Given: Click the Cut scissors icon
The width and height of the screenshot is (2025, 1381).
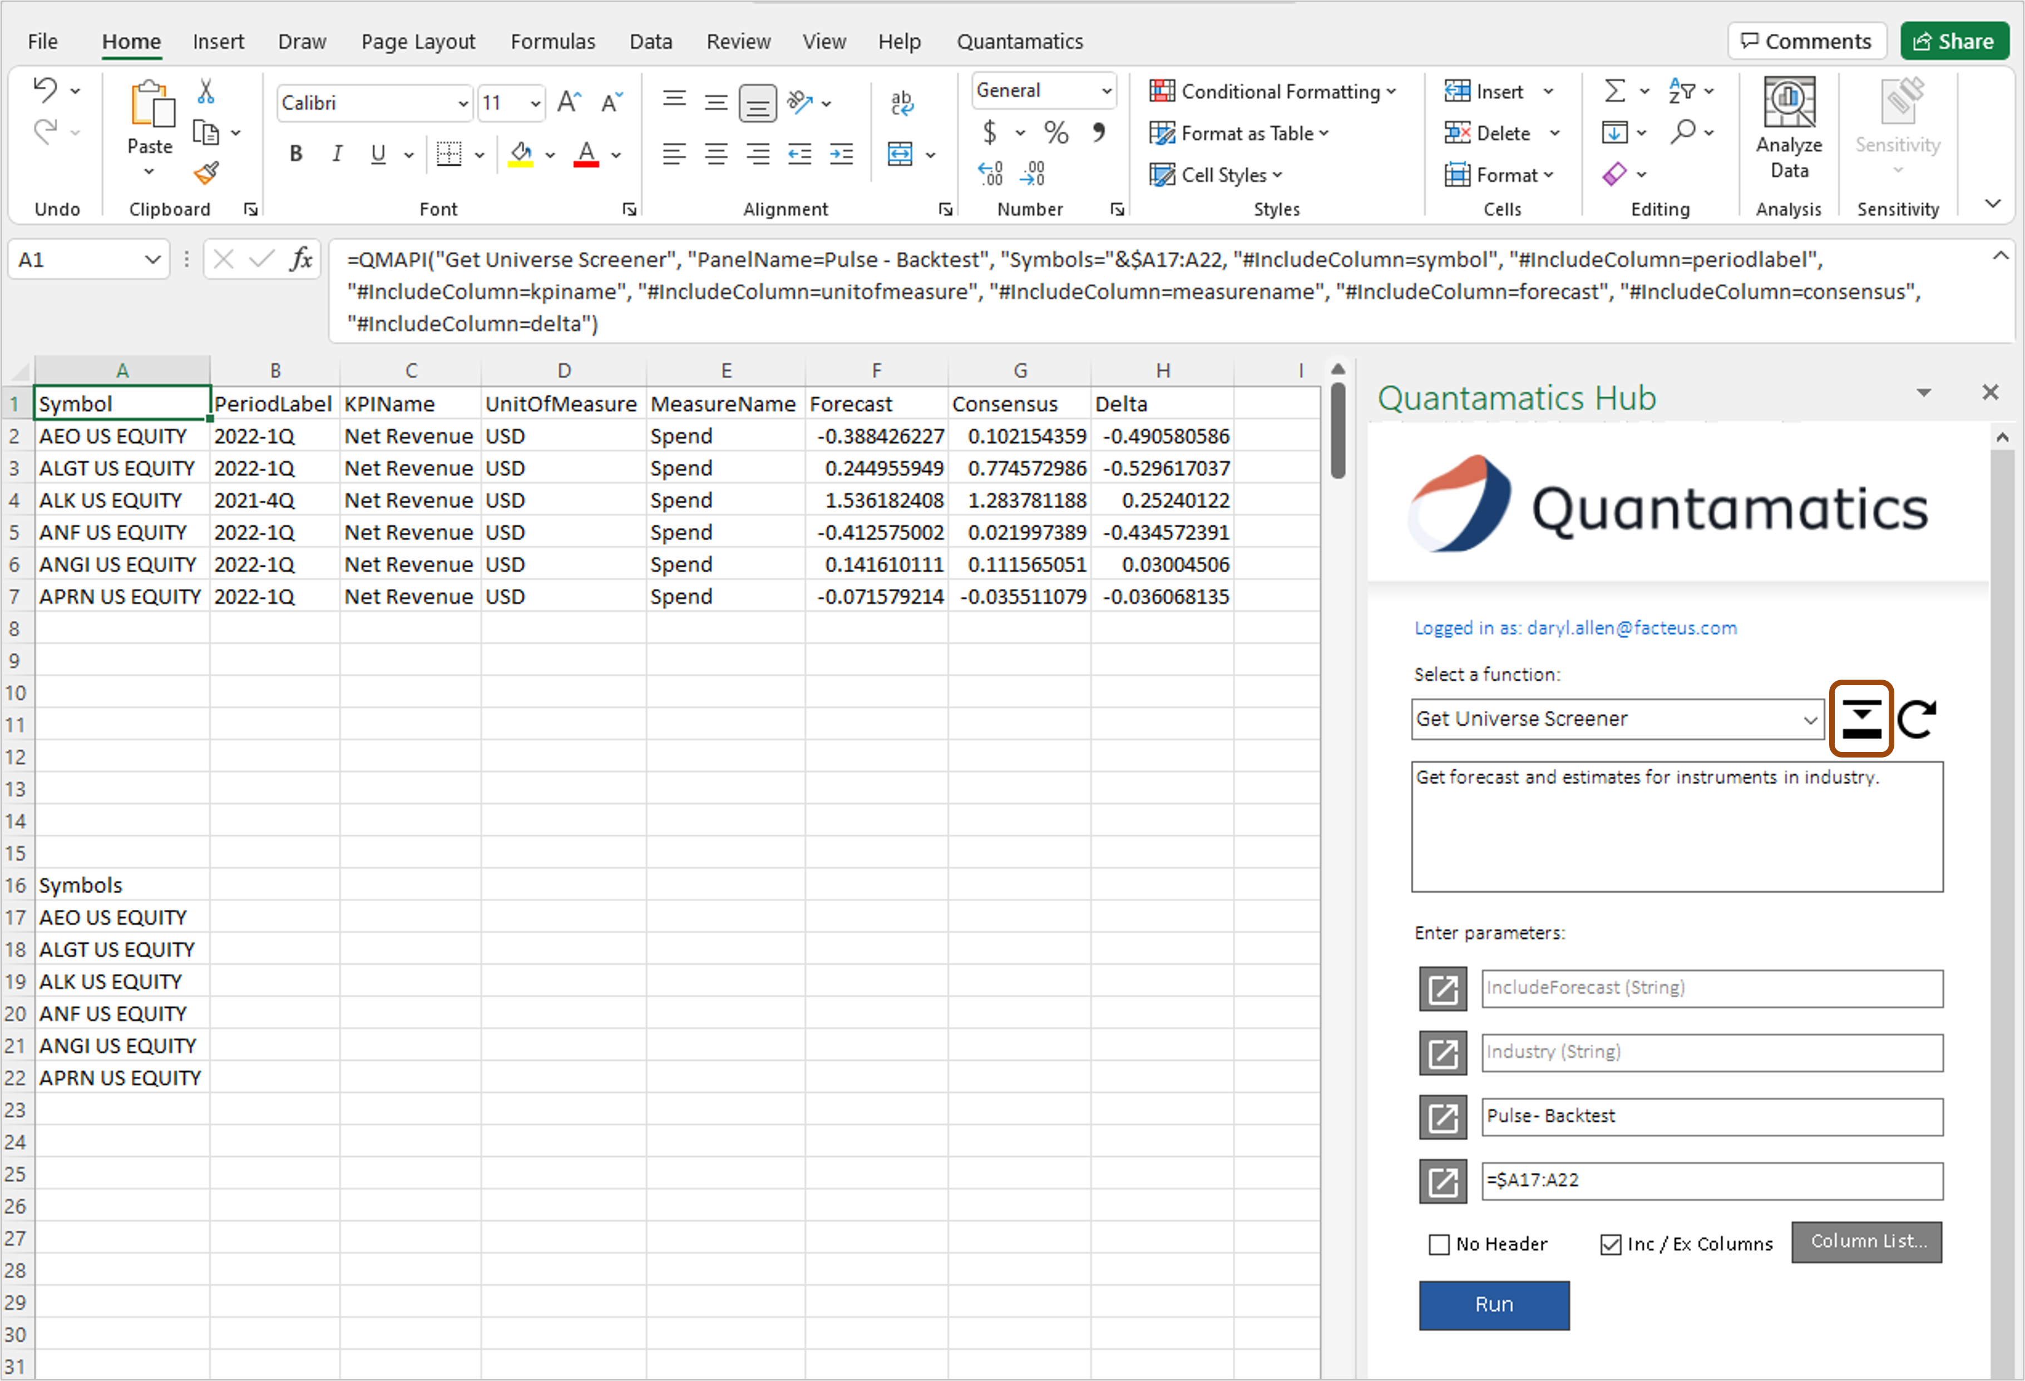Looking at the screenshot, I should pos(206,91).
